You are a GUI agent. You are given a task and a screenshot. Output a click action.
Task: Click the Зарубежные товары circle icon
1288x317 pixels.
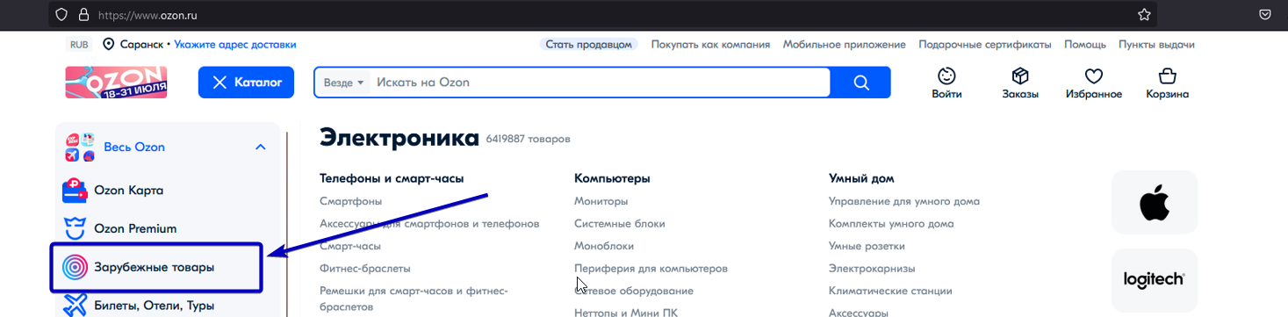click(75, 267)
